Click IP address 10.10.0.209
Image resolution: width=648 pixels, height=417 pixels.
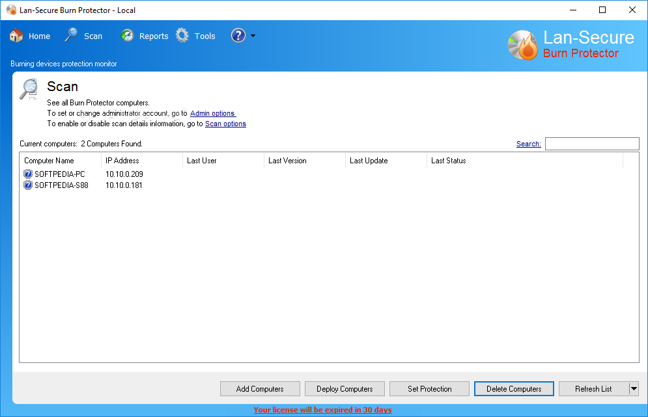(124, 174)
